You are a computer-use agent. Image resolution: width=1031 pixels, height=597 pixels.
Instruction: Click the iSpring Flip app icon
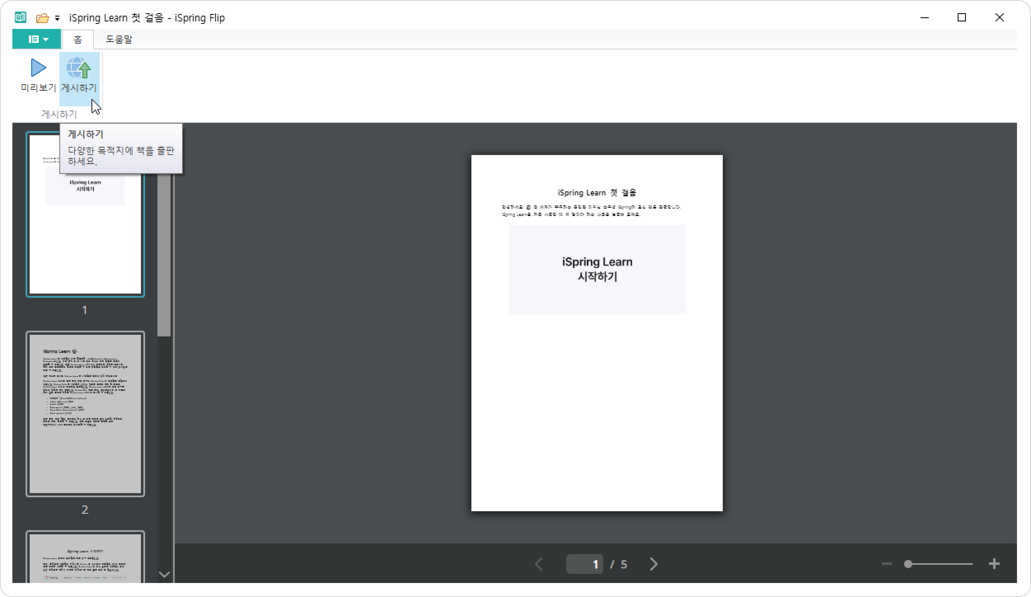coord(20,17)
